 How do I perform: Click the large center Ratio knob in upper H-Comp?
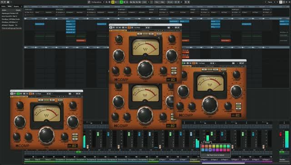(145, 69)
